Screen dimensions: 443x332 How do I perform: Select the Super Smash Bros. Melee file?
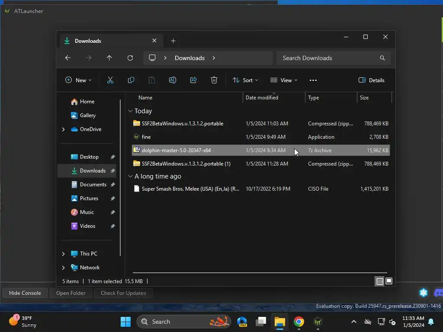(261, 189)
